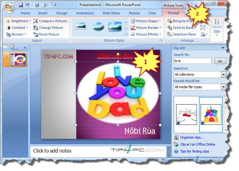
Task: Click the Save icon in Quick Access Toolbar
Action: pyautogui.click(x=21, y=5)
